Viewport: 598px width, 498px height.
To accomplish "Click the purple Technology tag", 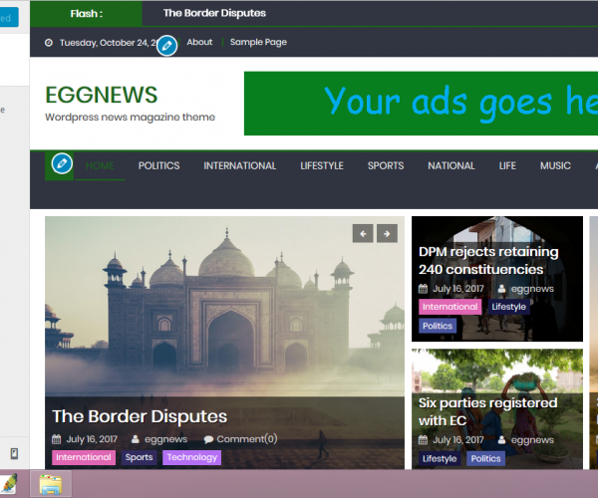I will click(191, 457).
